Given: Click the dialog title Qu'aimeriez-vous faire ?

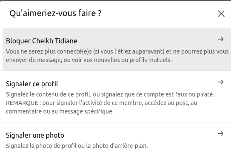Looking at the screenshot, I should pyautogui.click(x=55, y=13).
